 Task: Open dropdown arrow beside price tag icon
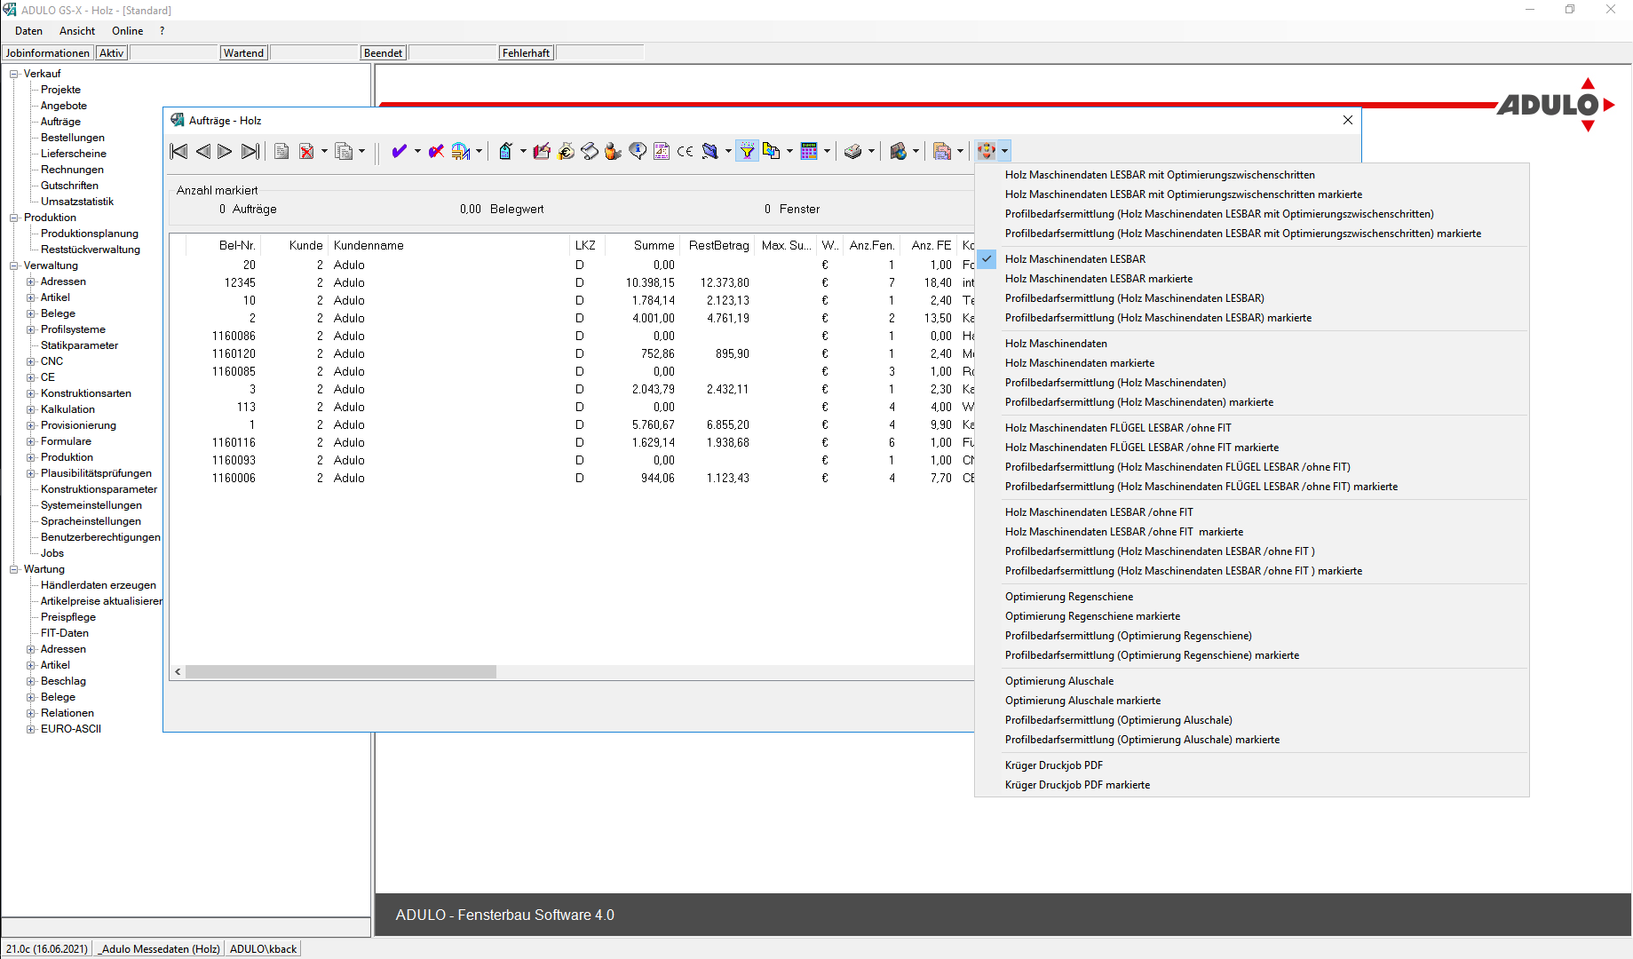click(x=523, y=152)
